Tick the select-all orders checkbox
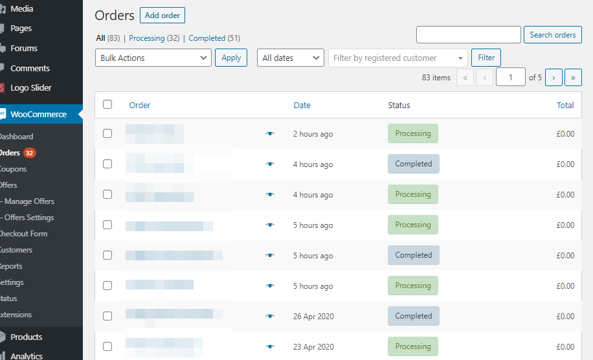Viewport: 593px width, 360px height. point(107,104)
